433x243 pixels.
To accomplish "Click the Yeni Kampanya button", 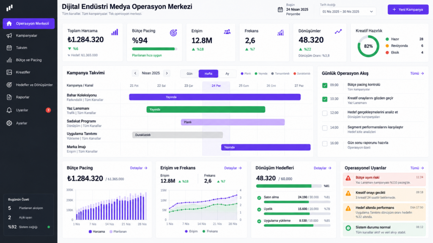I will click(x=408, y=10).
